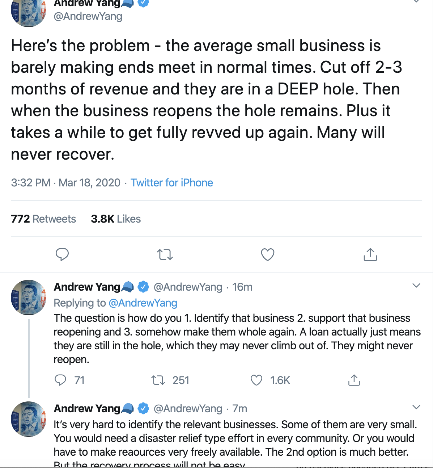
Task: Open the Twitter for iPhone link
Action: [172, 183]
